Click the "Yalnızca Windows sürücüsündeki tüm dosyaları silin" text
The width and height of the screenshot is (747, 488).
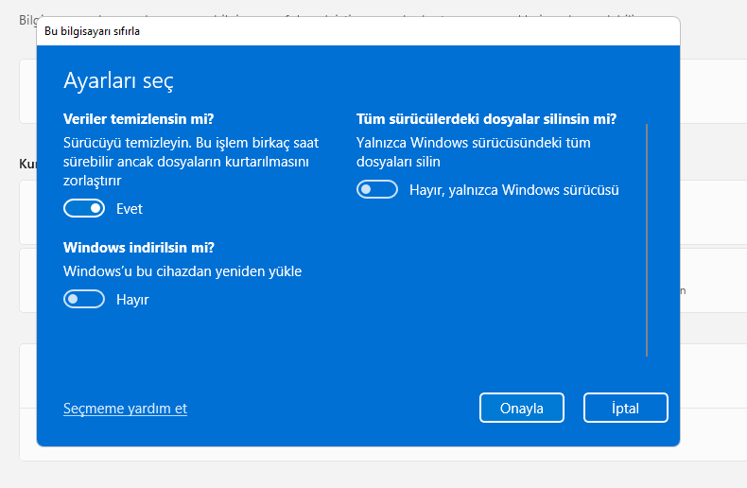(x=473, y=152)
